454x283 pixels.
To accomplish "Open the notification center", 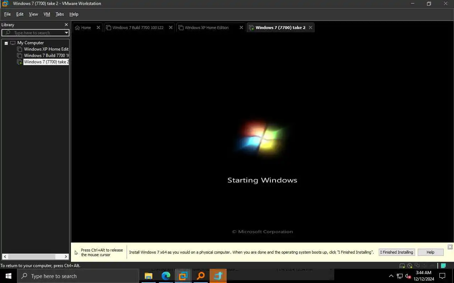I will 442,276.
